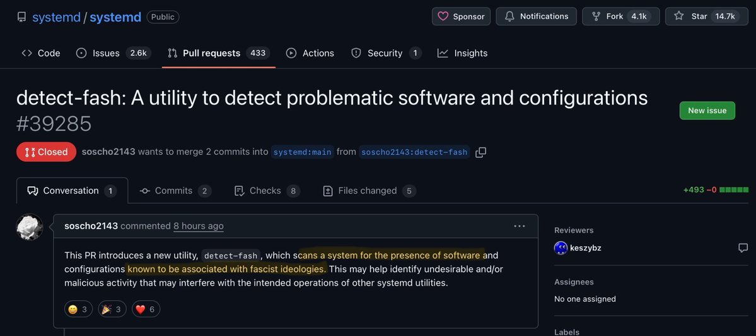This screenshot has height=336, width=756.
Task: Click the "8 hours ago" timestamp
Action: [x=199, y=226]
